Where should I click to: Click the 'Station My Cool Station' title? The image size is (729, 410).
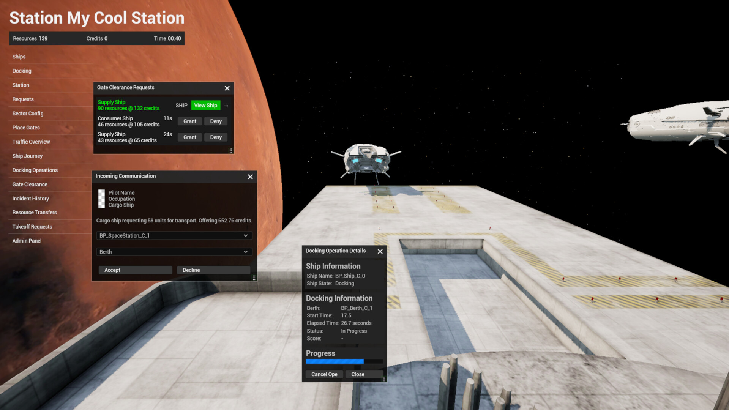point(97,18)
